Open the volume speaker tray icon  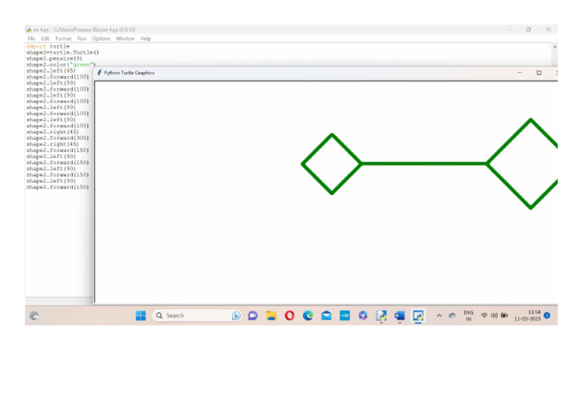coord(494,316)
